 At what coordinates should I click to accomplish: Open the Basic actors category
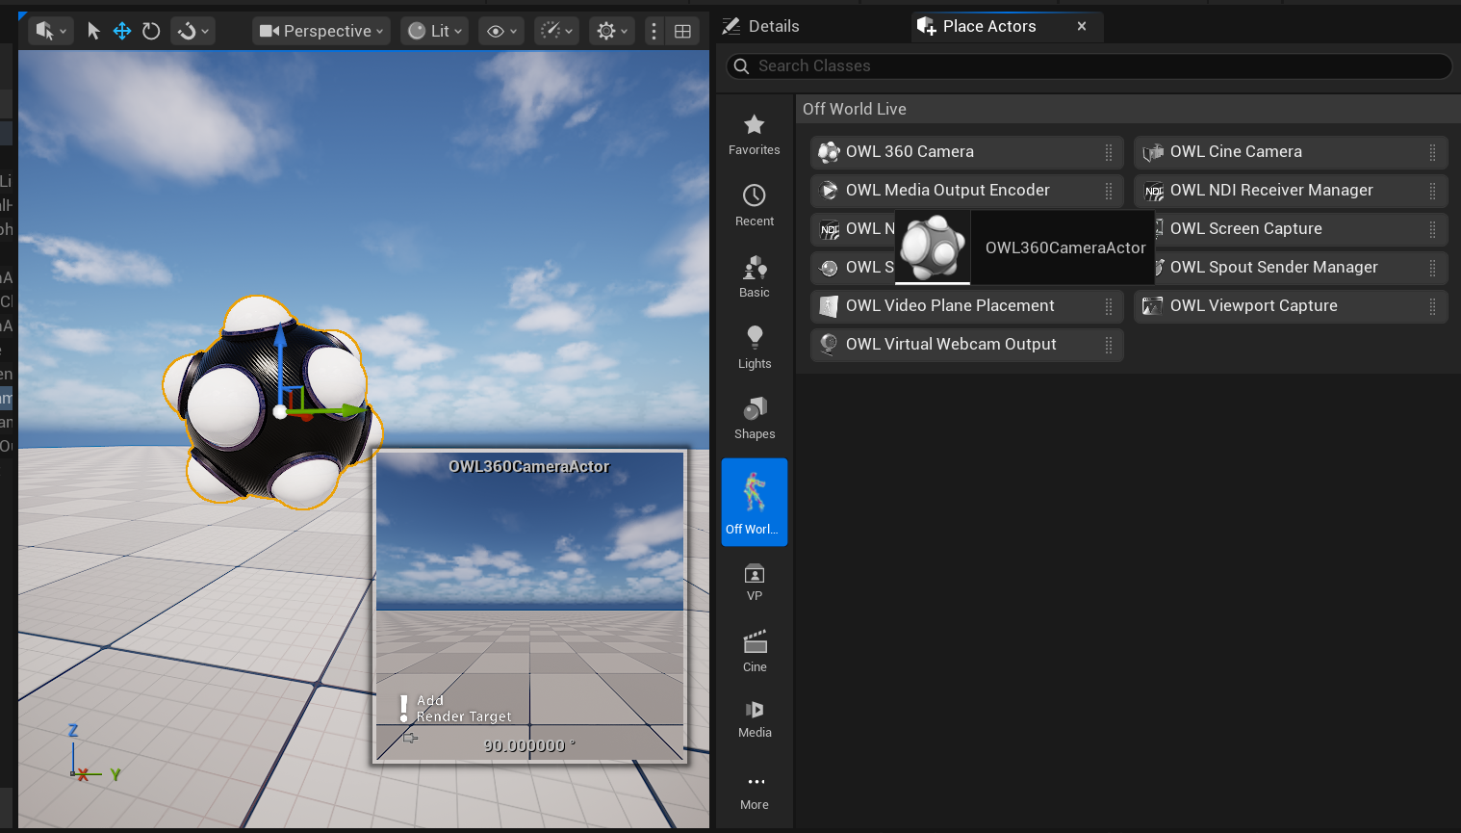755,277
